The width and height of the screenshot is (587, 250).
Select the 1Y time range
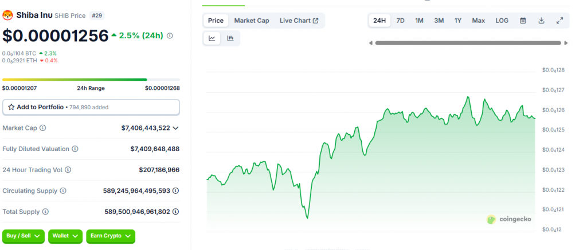458,21
